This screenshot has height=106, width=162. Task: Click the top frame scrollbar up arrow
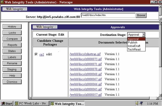point(160,7)
